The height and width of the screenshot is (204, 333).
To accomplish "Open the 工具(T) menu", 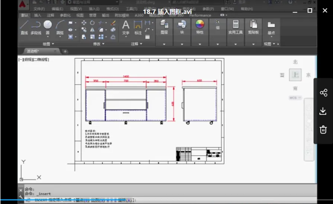I will (x=131, y=9).
